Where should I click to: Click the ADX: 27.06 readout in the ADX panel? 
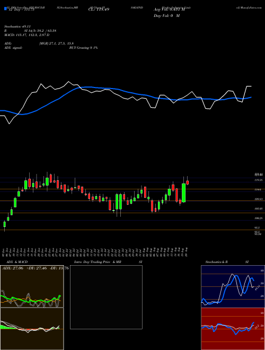point(13,268)
